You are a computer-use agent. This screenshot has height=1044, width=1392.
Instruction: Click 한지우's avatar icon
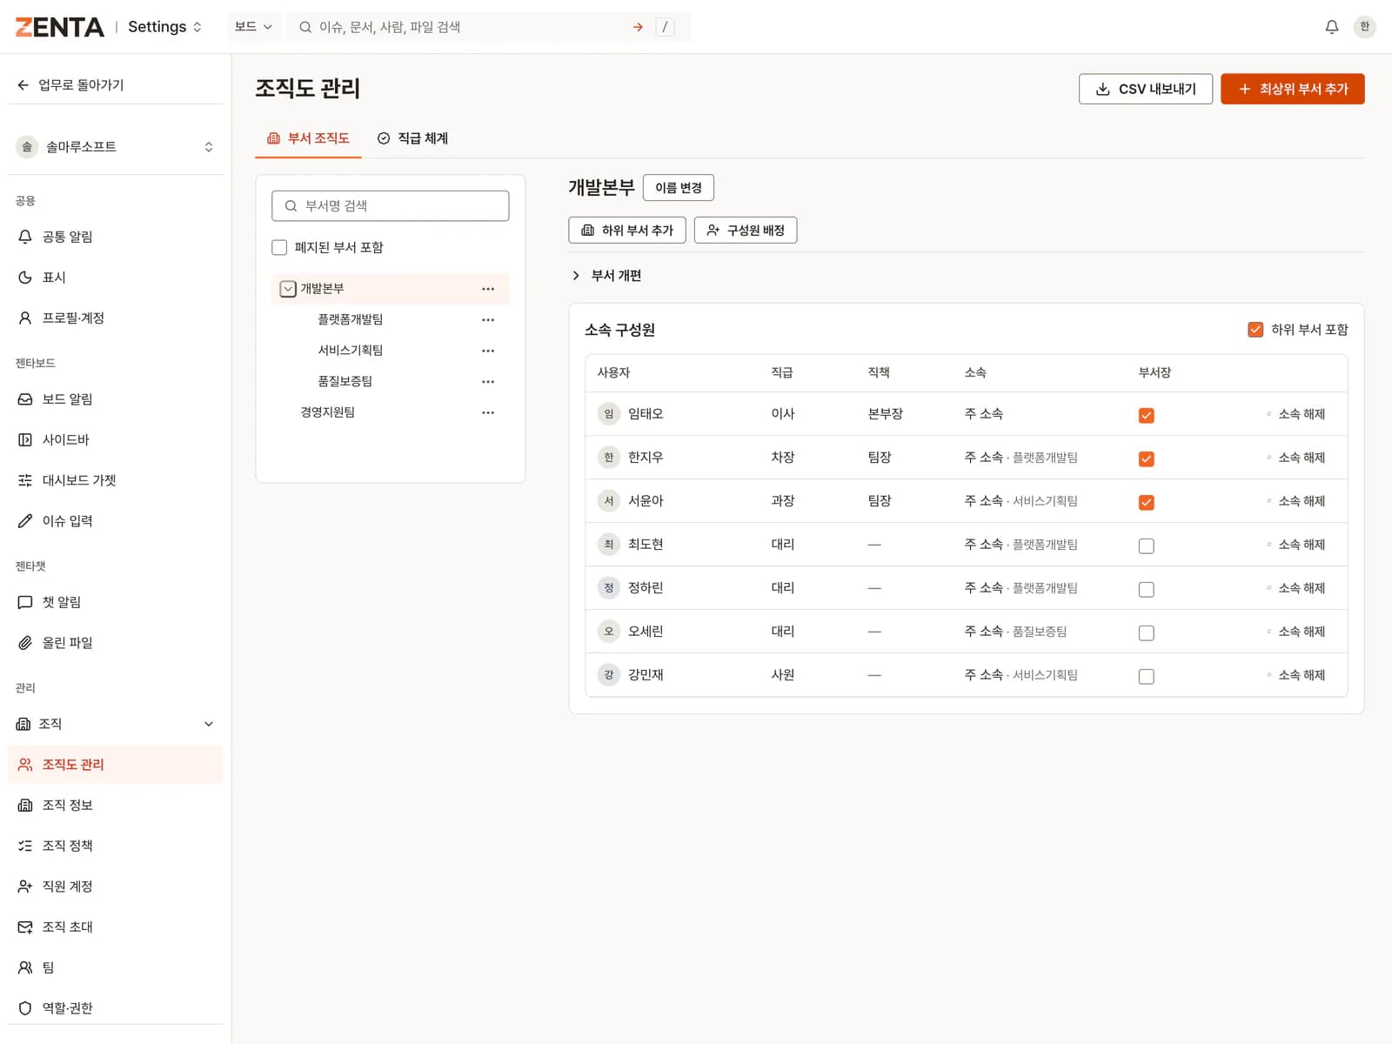(x=609, y=458)
